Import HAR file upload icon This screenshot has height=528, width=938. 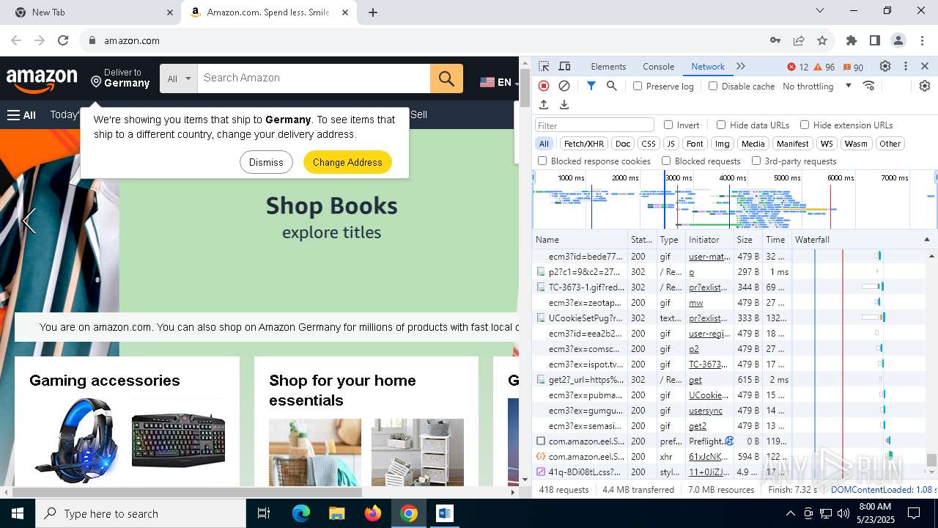tap(544, 105)
